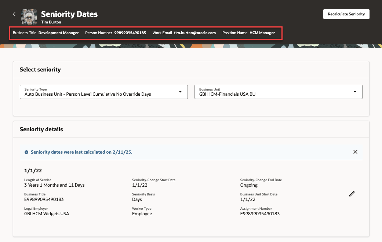Click the 1/1/22 record heading
Viewport: 382px width, 242px height.
tap(33, 170)
